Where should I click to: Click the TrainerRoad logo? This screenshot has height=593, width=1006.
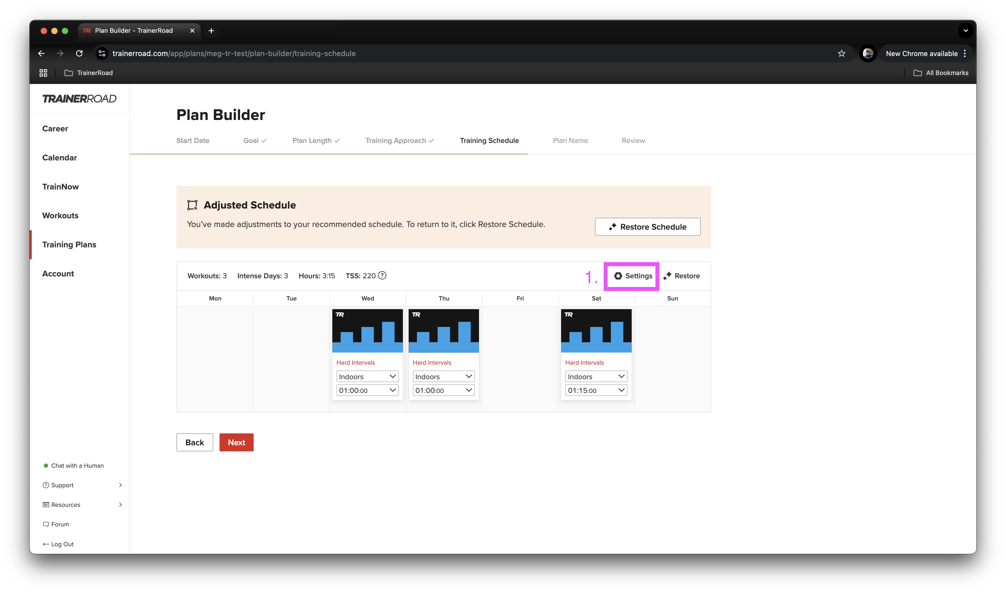(80, 99)
